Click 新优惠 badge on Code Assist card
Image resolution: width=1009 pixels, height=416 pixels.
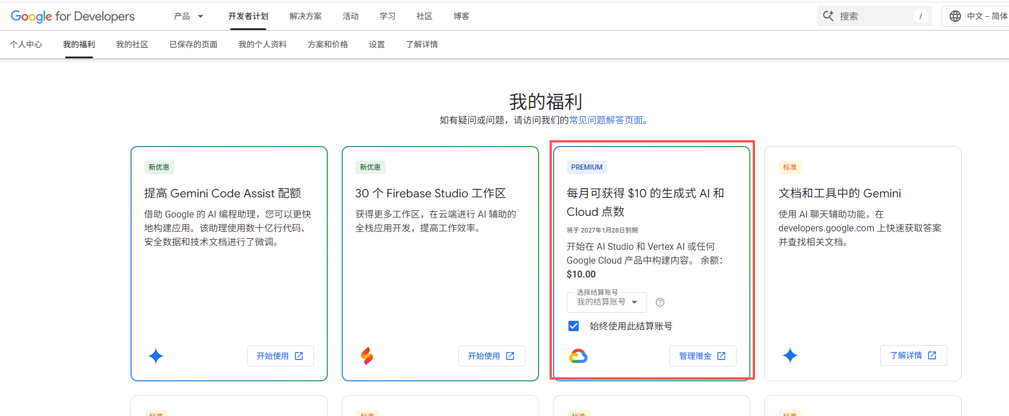[x=159, y=167]
